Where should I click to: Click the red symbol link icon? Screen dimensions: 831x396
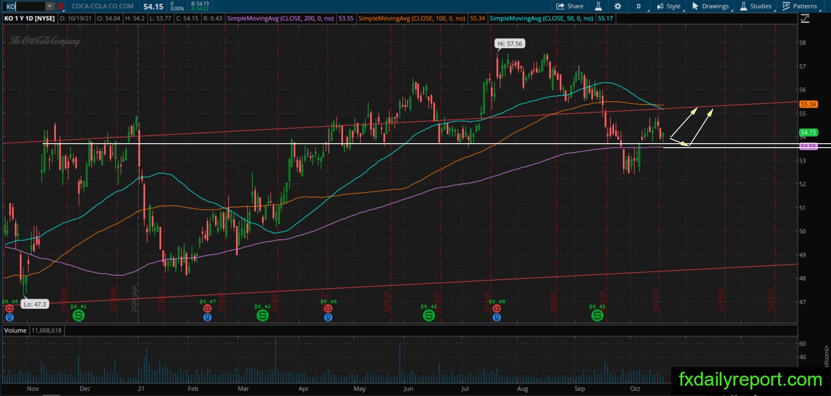tap(61, 6)
